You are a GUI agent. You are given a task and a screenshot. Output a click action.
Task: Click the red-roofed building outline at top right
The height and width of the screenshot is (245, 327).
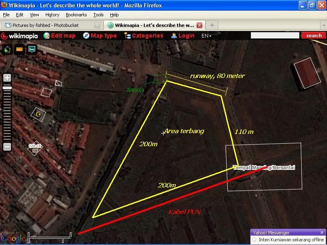[x=307, y=73]
